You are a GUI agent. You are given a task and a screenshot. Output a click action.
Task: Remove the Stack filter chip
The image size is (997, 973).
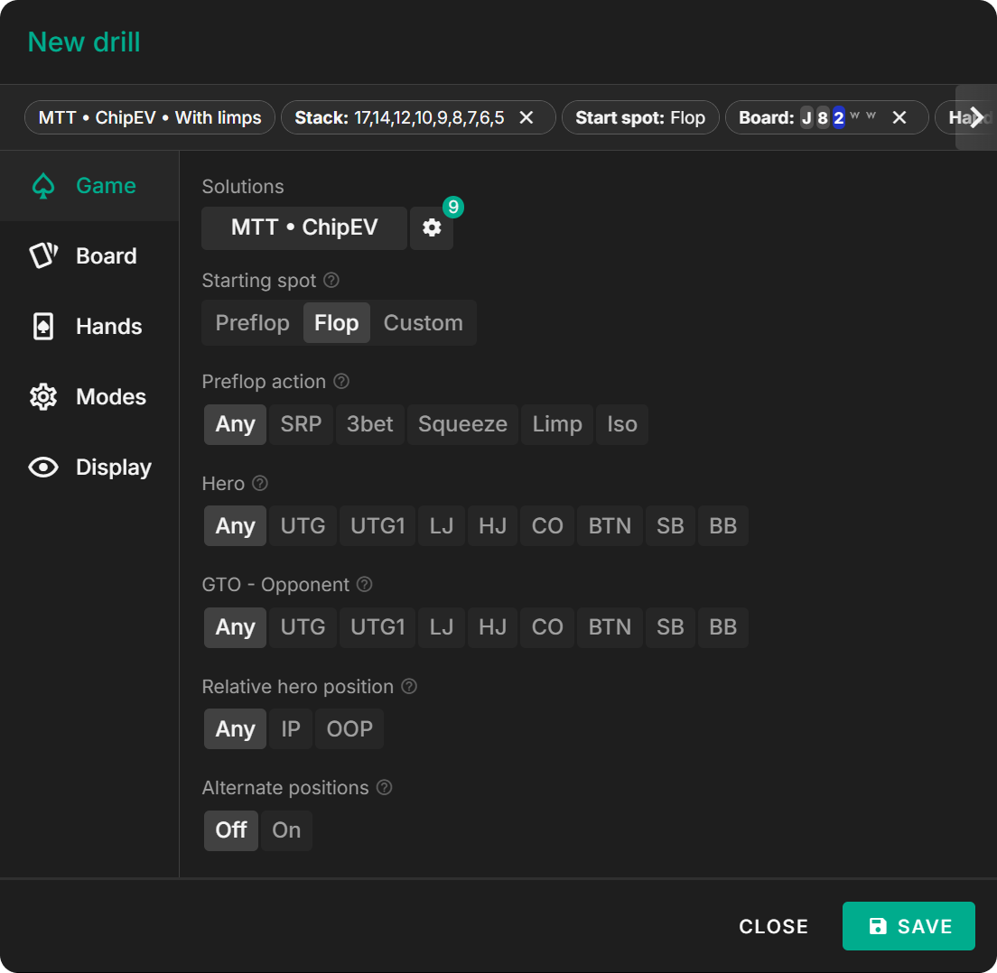click(x=526, y=117)
